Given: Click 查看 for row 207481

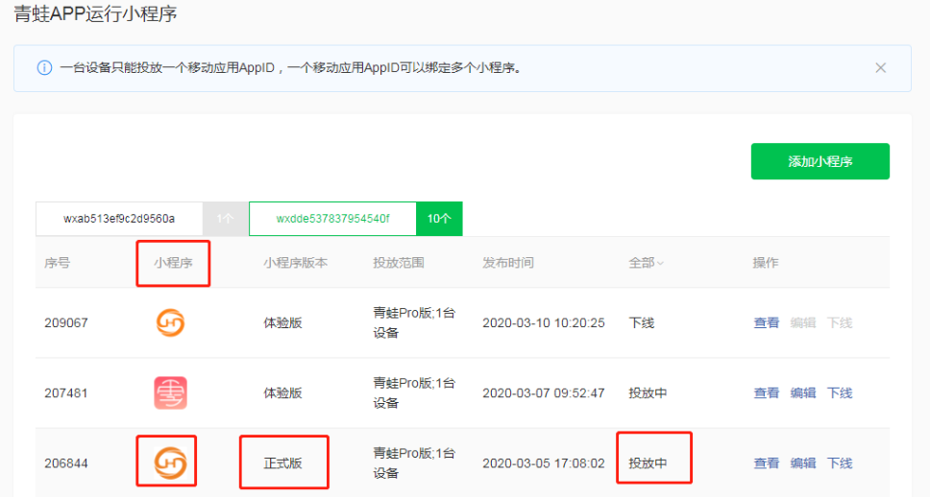Looking at the screenshot, I should click(767, 392).
